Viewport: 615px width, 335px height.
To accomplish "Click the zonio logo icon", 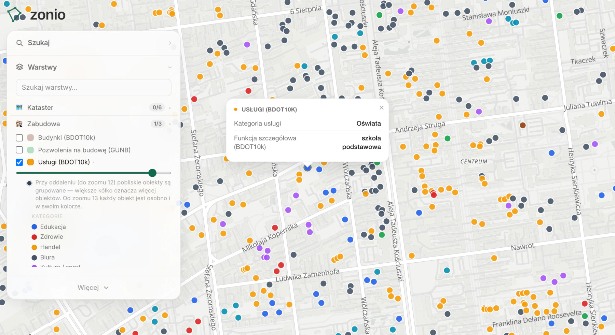I will [x=14, y=15].
